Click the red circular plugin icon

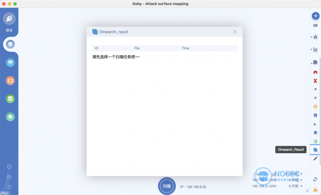[x=315, y=72]
